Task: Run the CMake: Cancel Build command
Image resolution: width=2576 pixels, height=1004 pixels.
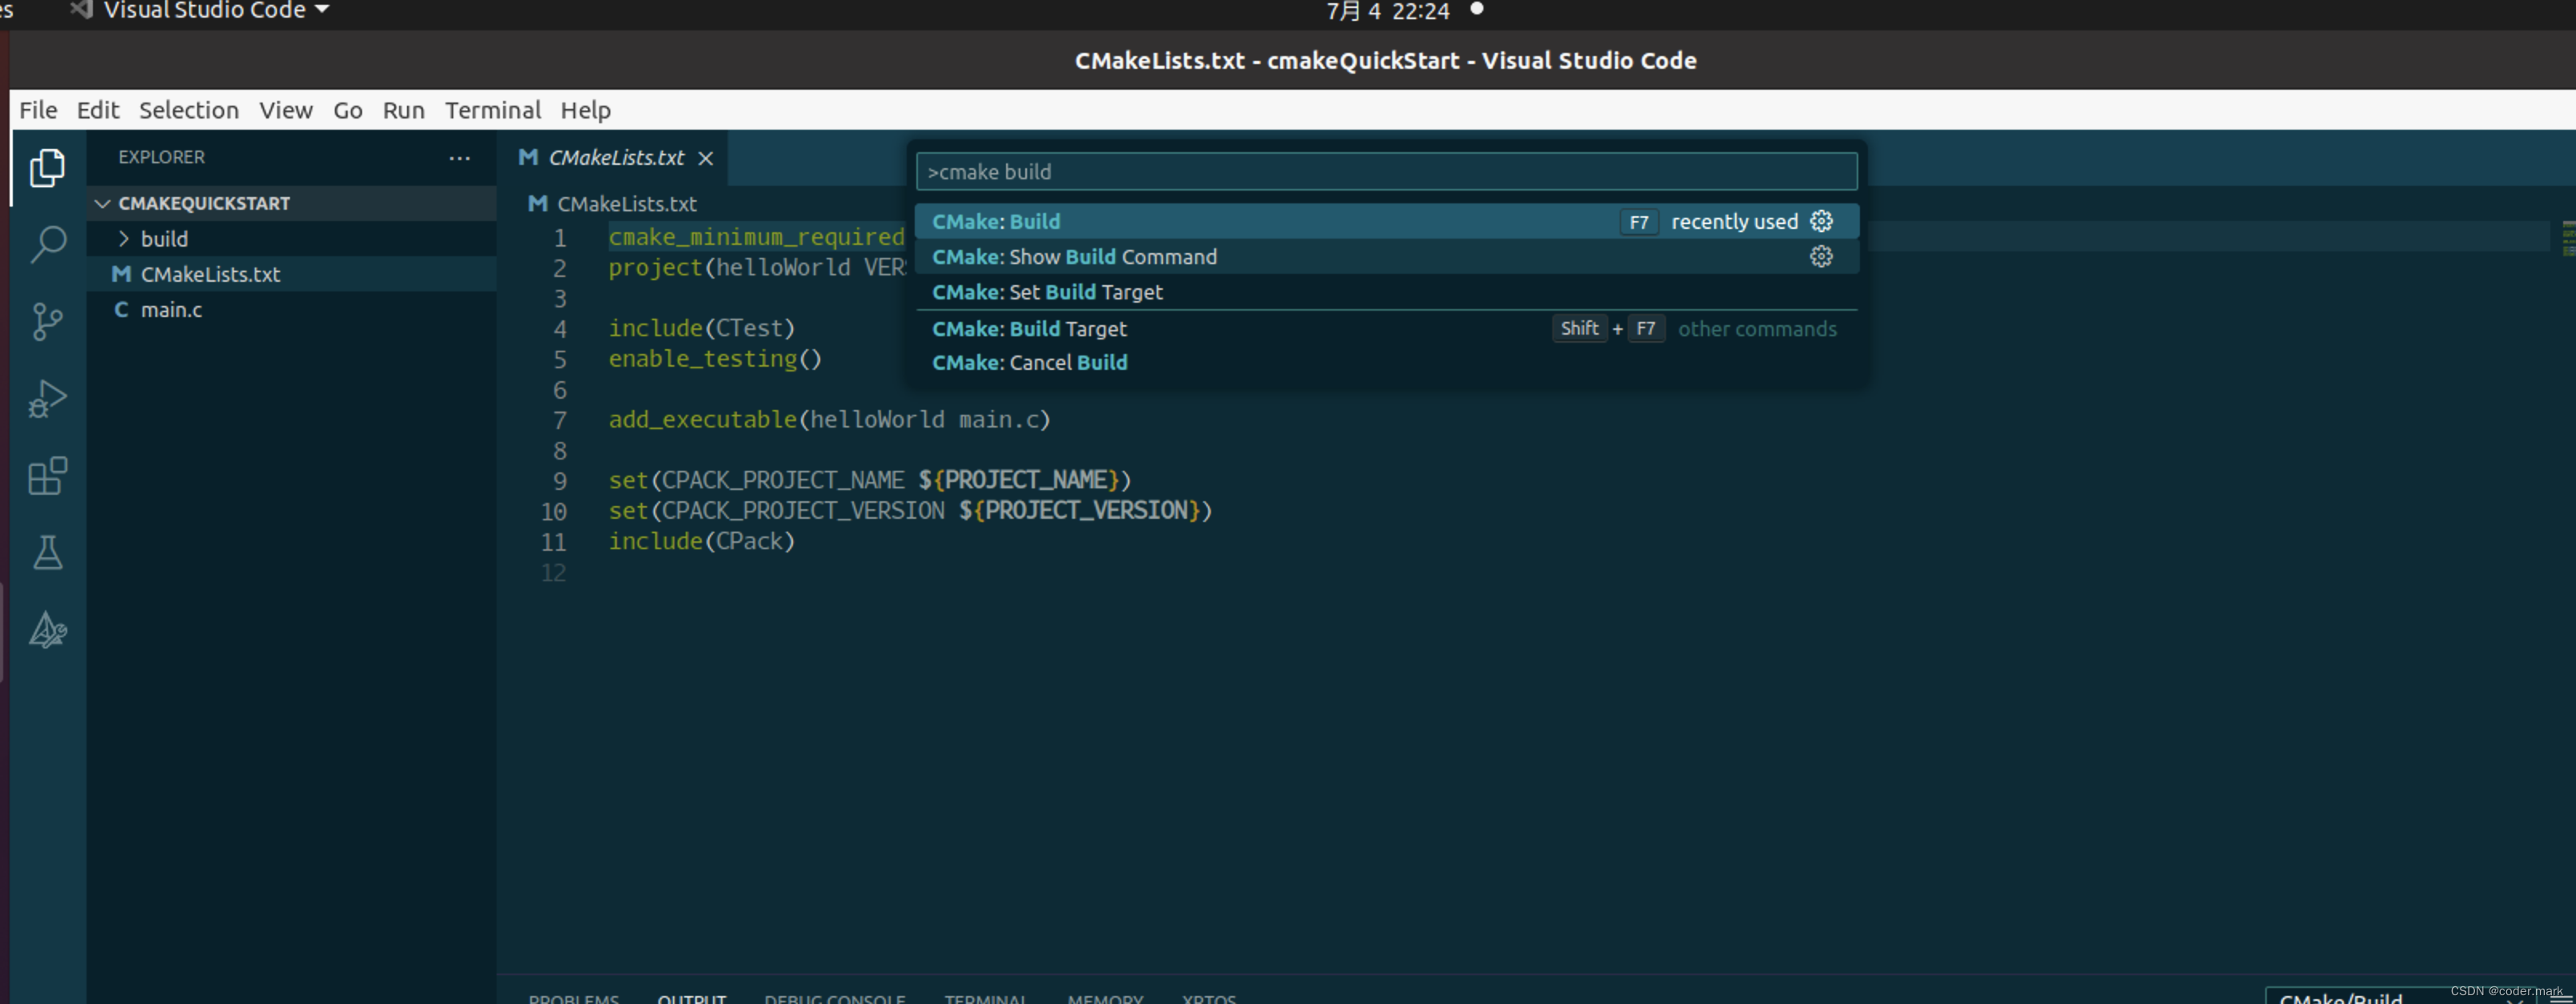Action: [x=1029, y=363]
